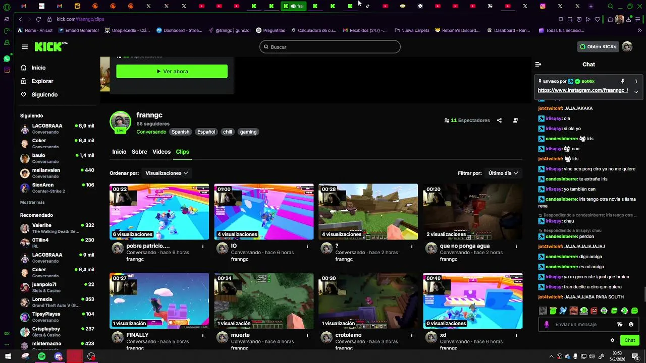The height and width of the screenshot is (363, 646).
Task: Open the 'Nueva carpeta' bookmark folder
Action: point(411,30)
